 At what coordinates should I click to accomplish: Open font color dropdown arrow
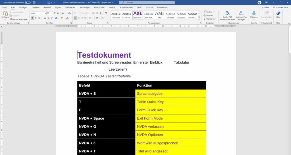(70, 18)
